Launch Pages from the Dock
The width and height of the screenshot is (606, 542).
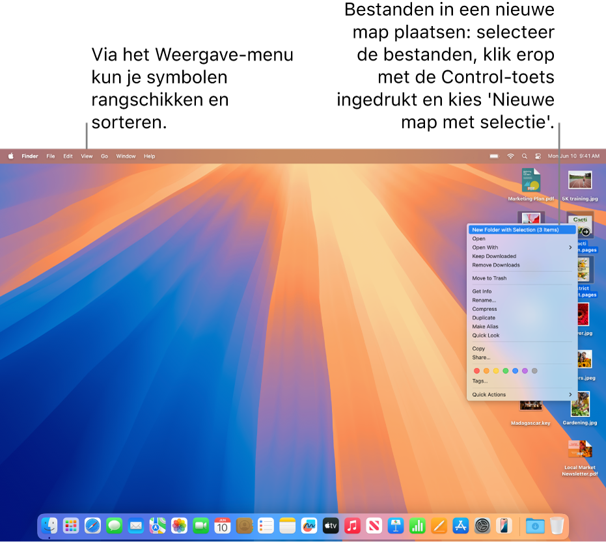coord(439,526)
